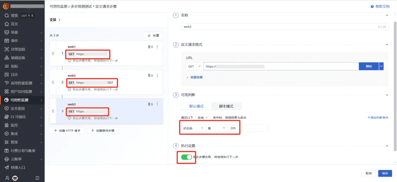Click the search magnifier icon in sidebar
This screenshot has height=182, width=397.
(x=6, y=16)
